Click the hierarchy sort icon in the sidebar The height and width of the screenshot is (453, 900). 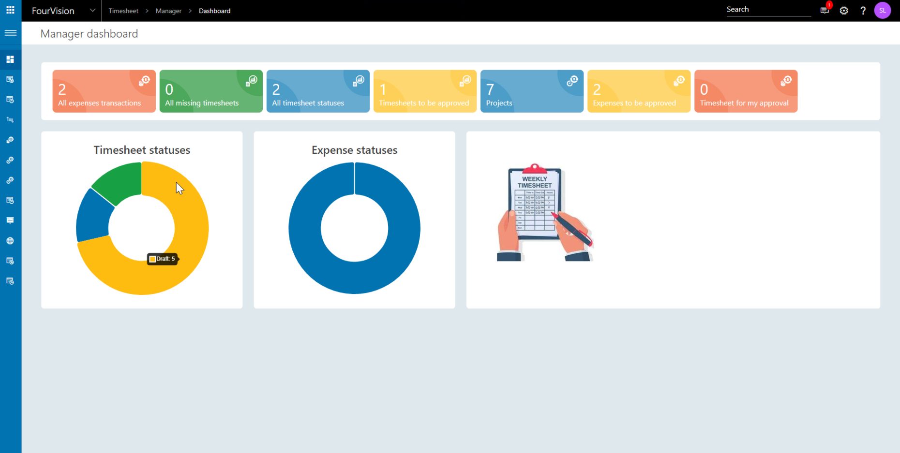10,119
